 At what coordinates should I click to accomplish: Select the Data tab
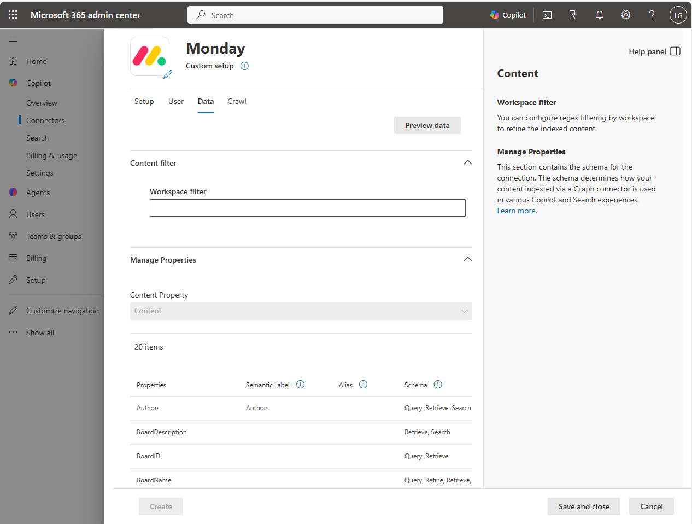click(x=206, y=101)
